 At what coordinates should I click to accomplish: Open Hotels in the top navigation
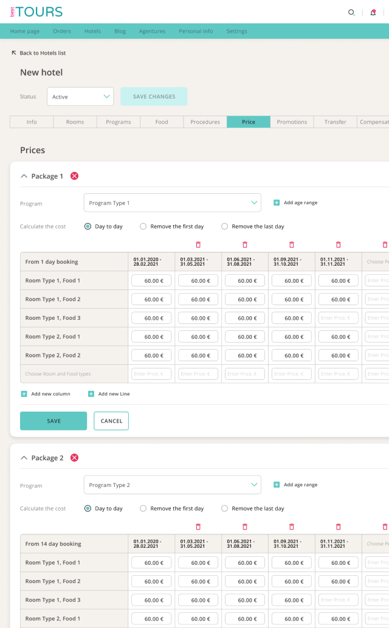[x=92, y=31]
